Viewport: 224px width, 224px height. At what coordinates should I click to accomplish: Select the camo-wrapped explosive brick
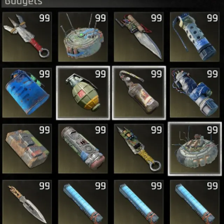[27, 148]
